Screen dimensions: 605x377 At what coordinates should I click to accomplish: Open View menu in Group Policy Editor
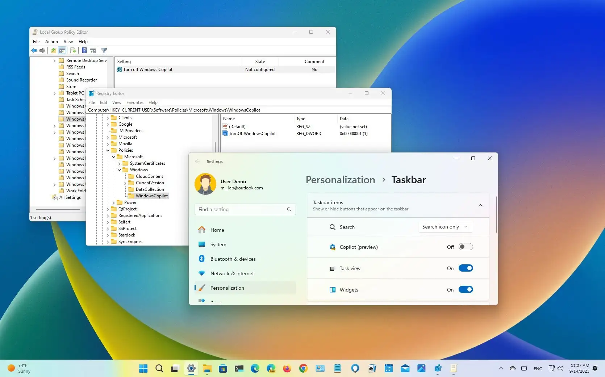pyautogui.click(x=68, y=42)
